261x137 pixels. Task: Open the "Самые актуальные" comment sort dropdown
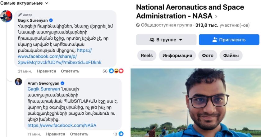tap(24, 3)
